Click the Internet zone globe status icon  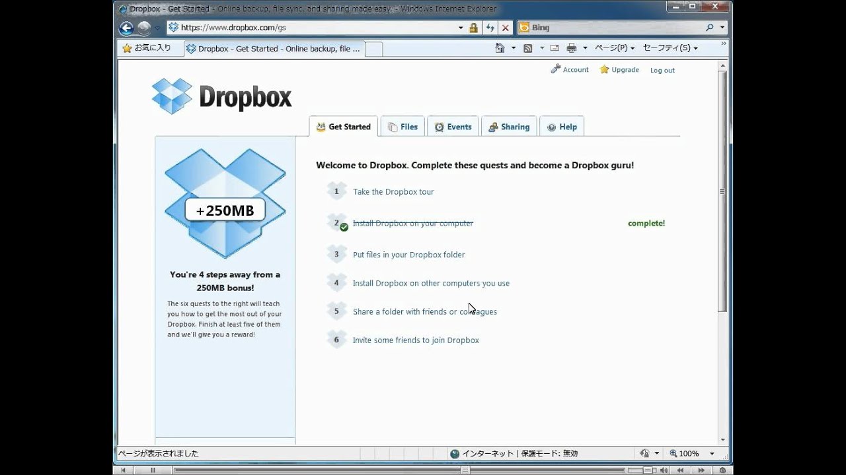pos(455,453)
